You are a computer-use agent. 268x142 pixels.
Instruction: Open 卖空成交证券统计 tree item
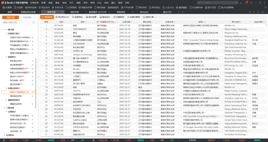tap(18, 127)
